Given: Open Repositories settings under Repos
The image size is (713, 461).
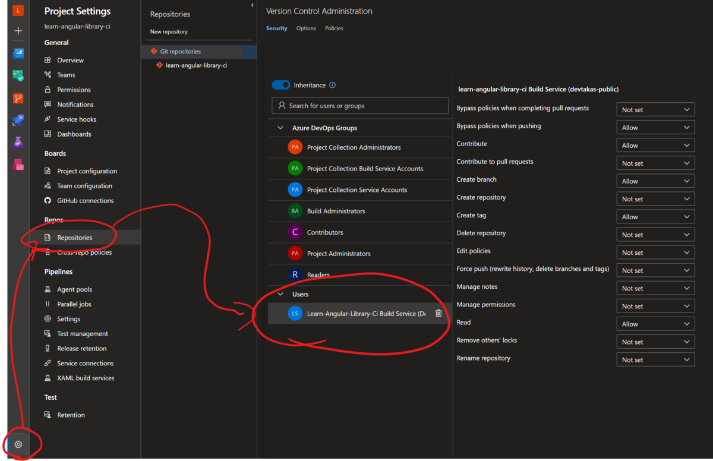Looking at the screenshot, I should pyautogui.click(x=74, y=238).
